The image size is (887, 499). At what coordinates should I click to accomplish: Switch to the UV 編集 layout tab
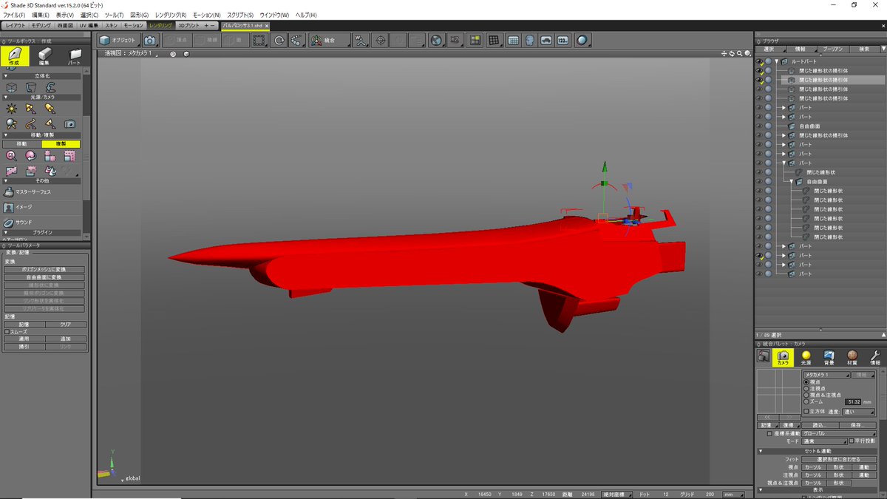coord(87,25)
